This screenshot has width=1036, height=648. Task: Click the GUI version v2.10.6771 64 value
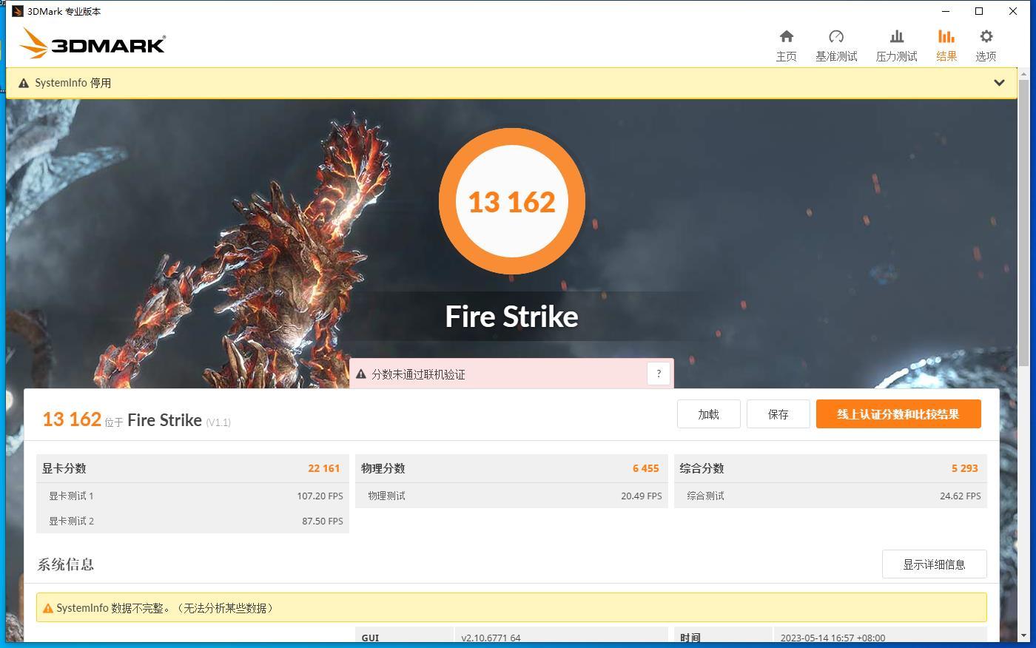[x=491, y=638]
